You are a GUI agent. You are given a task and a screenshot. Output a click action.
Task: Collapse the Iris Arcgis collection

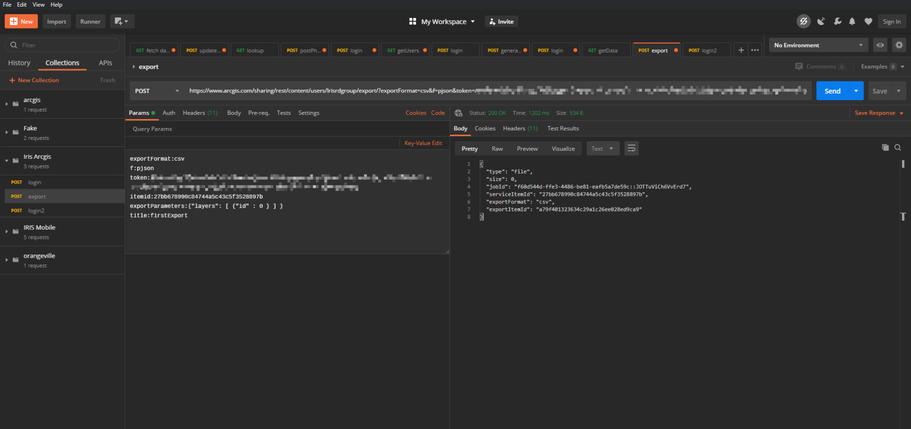pyautogui.click(x=7, y=161)
